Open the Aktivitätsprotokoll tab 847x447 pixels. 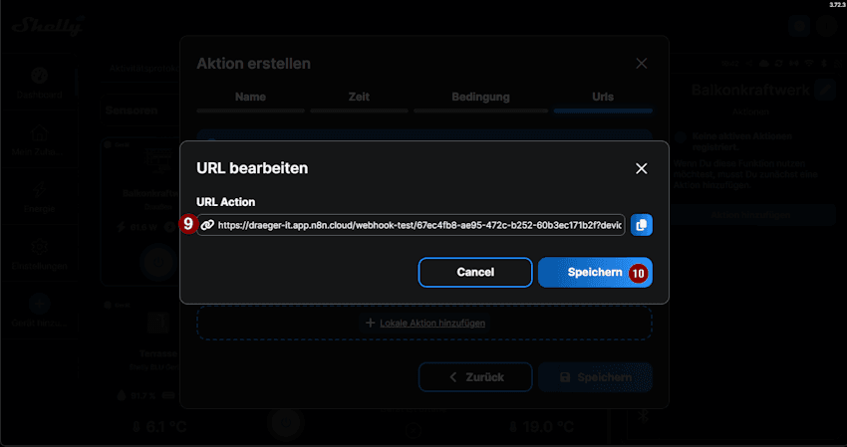pyautogui.click(x=143, y=69)
